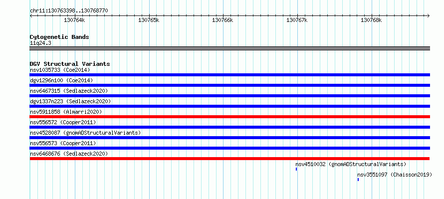Screen dimensions: 444x199
Task: Click the red bar under nsv5911858
Action: [230, 117]
